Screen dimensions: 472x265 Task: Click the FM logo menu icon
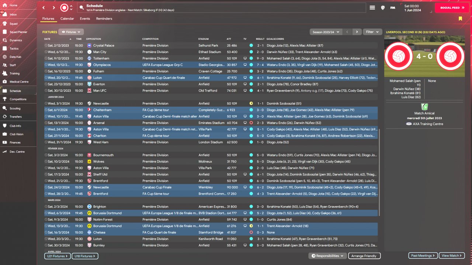393,8
